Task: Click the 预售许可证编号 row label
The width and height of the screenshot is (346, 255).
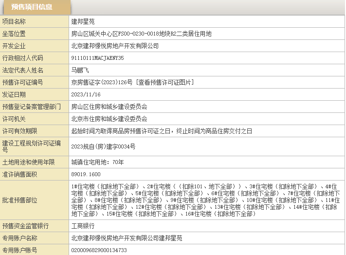Action: coord(22,82)
